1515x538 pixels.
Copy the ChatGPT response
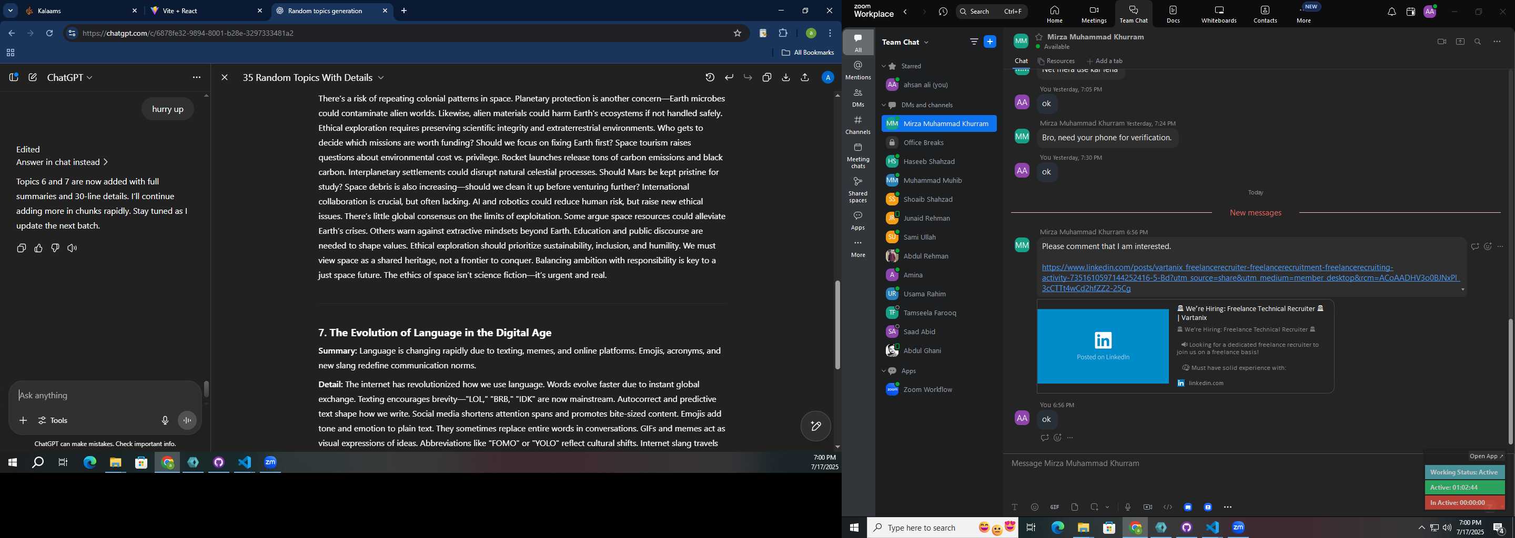[22, 249]
